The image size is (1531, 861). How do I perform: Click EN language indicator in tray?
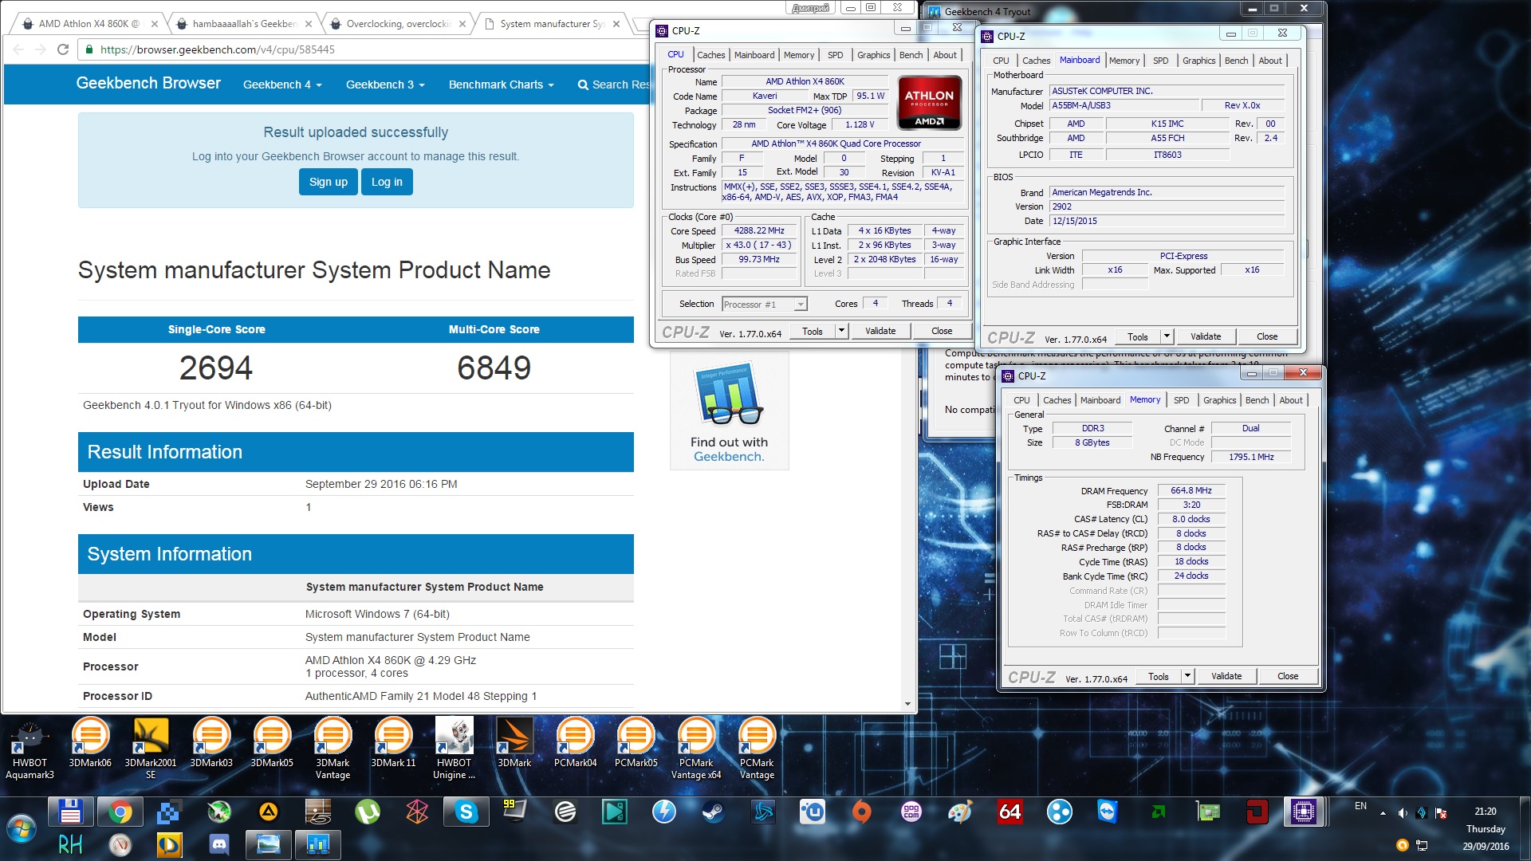(x=1360, y=806)
